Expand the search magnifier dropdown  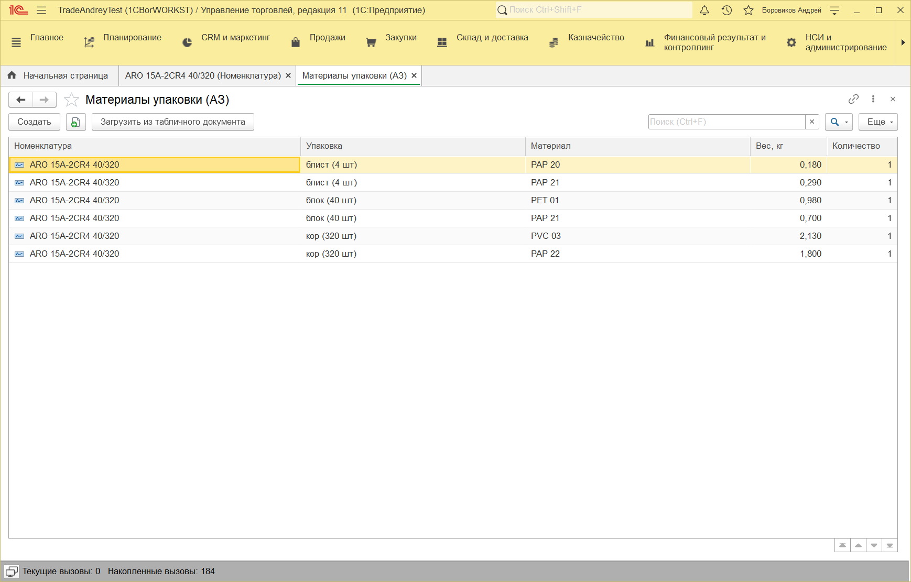[x=839, y=122]
